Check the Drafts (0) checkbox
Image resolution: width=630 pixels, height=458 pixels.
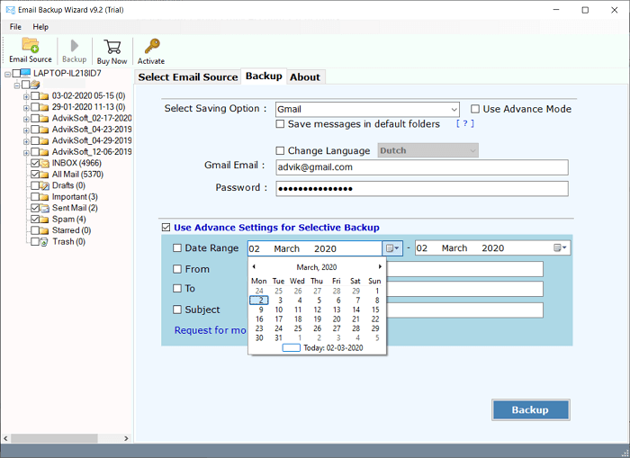click(35, 185)
